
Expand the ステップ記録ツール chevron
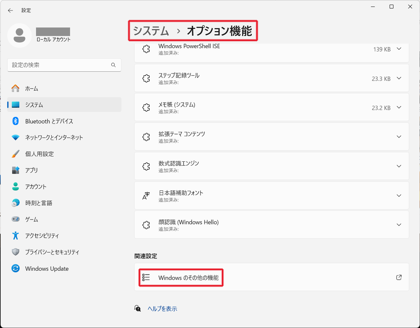pyautogui.click(x=399, y=78)
